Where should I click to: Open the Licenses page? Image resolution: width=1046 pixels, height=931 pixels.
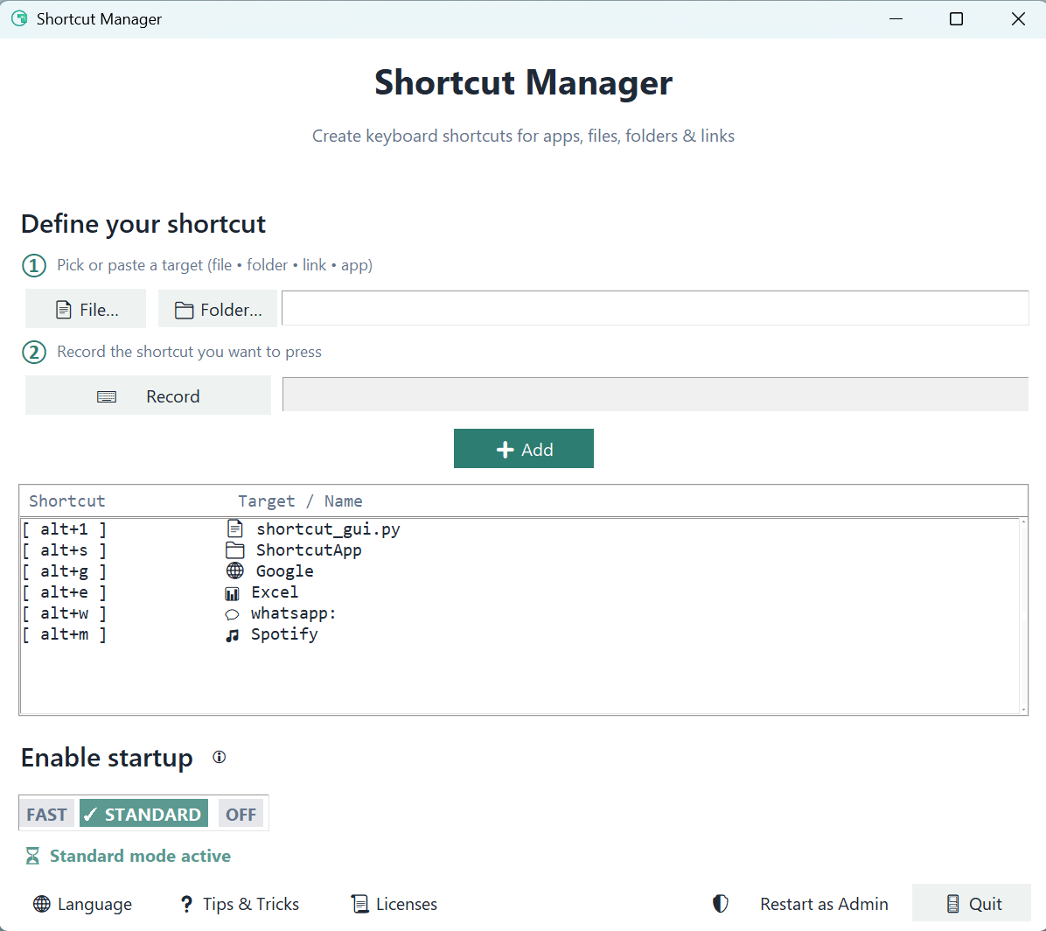point(394,904)
